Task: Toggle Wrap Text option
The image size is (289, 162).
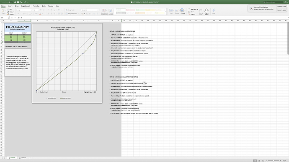Action: click(70, 10)
